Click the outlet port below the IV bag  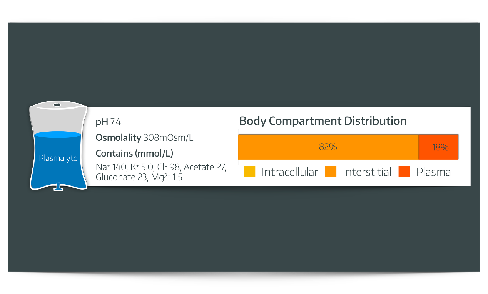(58, 187)
